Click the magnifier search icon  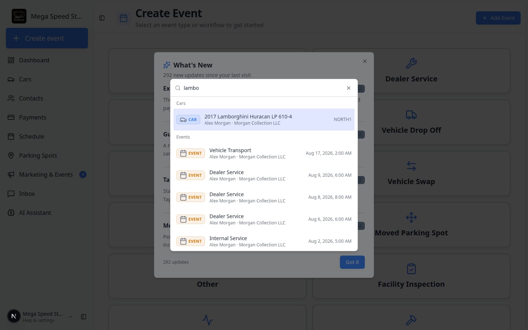(178, 88)
